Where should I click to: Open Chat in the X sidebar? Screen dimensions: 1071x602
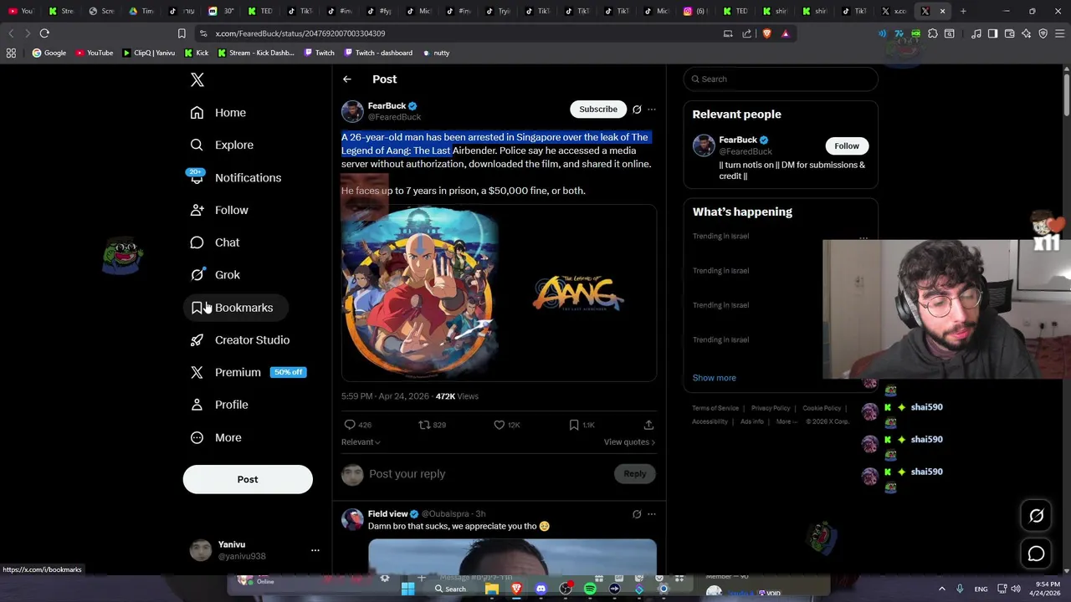coord(215,242)
